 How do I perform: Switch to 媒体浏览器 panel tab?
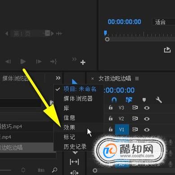coord(15,79)
